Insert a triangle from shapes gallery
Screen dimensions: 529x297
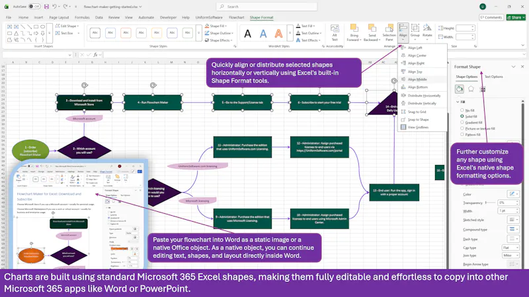[16, 34]
